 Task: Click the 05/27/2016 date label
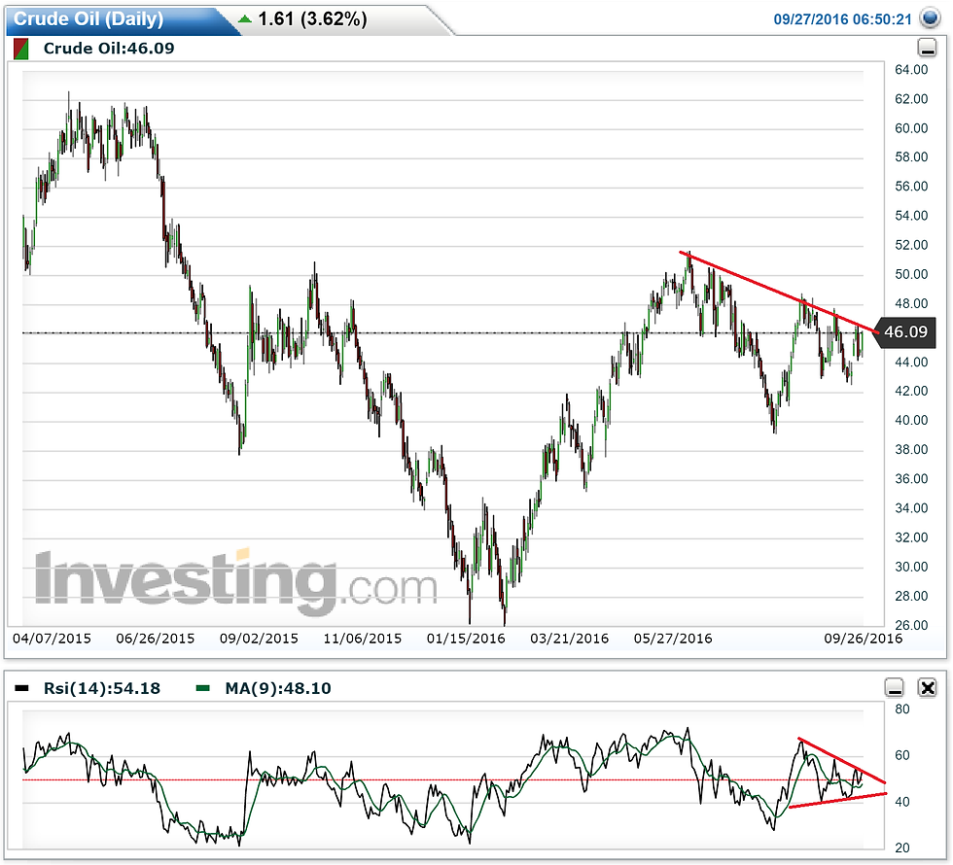pos(673,639)
